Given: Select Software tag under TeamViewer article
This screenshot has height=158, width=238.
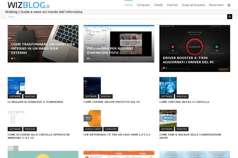Looking at the screenshot, I should pos(15,96).
